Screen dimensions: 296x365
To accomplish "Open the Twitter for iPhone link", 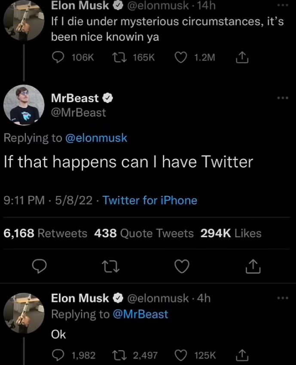I will [x=150, y=200].
